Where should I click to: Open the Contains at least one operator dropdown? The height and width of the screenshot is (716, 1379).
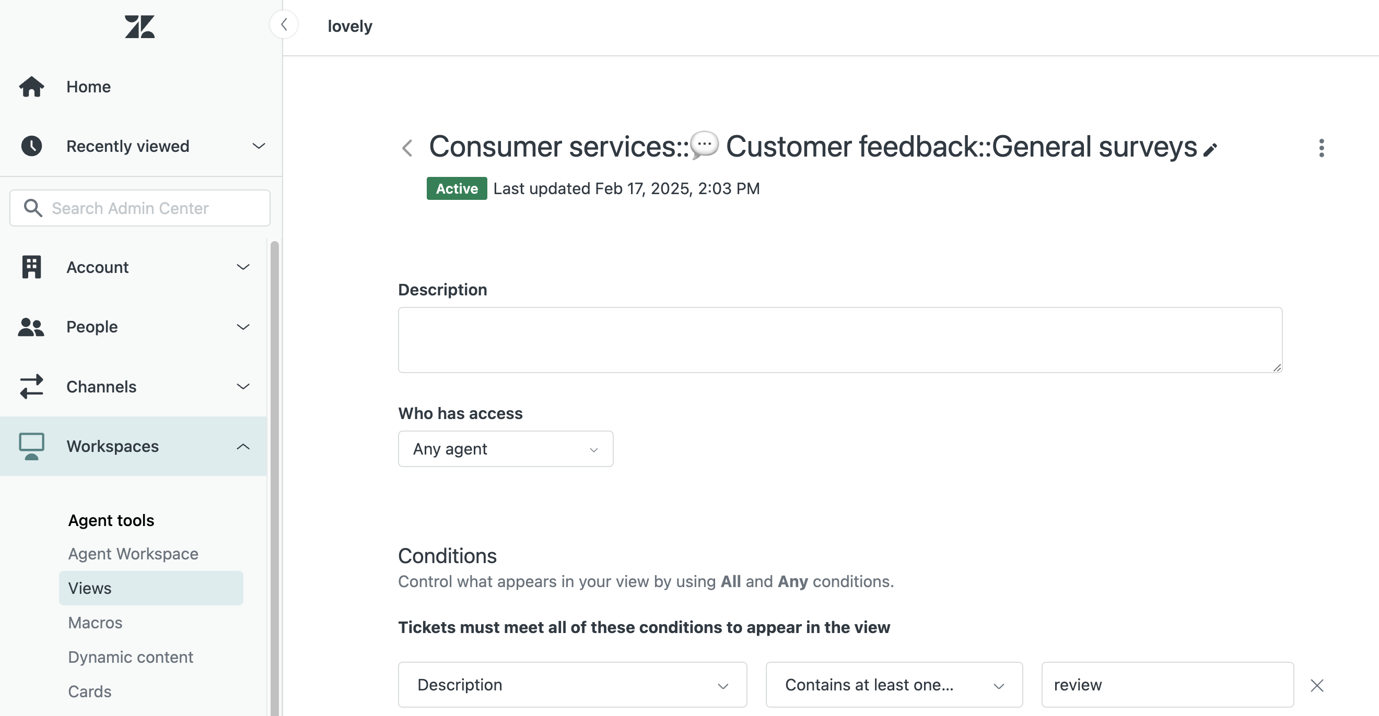pyautogui.click(x=894, y=685)
